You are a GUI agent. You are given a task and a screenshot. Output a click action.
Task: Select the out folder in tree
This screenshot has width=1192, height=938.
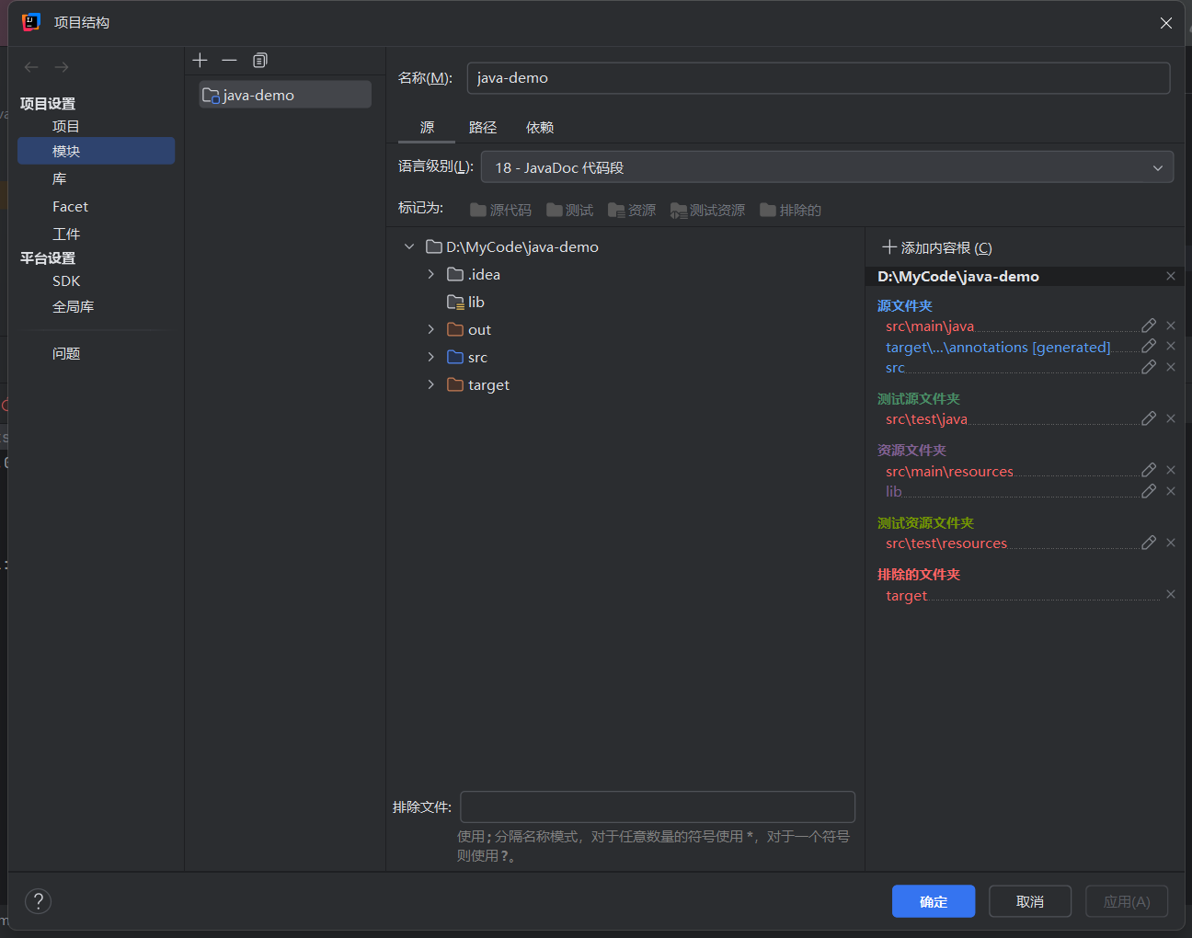[469, 329]
